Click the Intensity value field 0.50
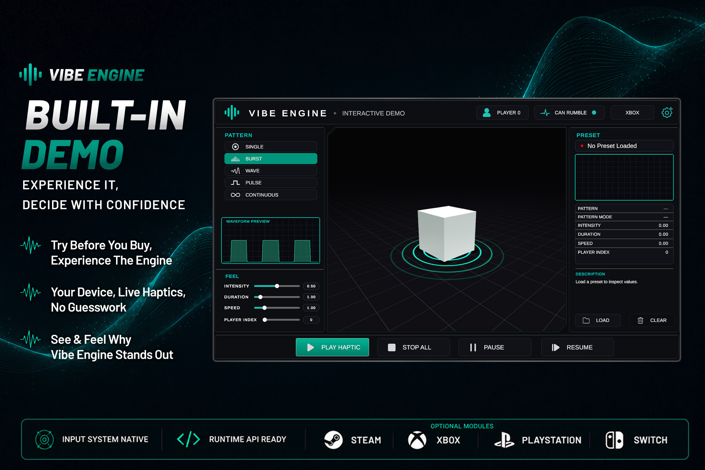705x470 pixels. pyautogui.click(x=311, y=286)
